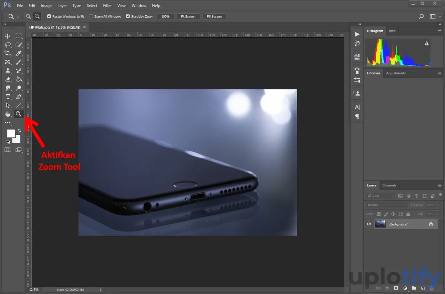Click the Zoom Out magnifier in options bar
Image resolution: width=445 pixels, height=294 pixels.
click(37, 16)
